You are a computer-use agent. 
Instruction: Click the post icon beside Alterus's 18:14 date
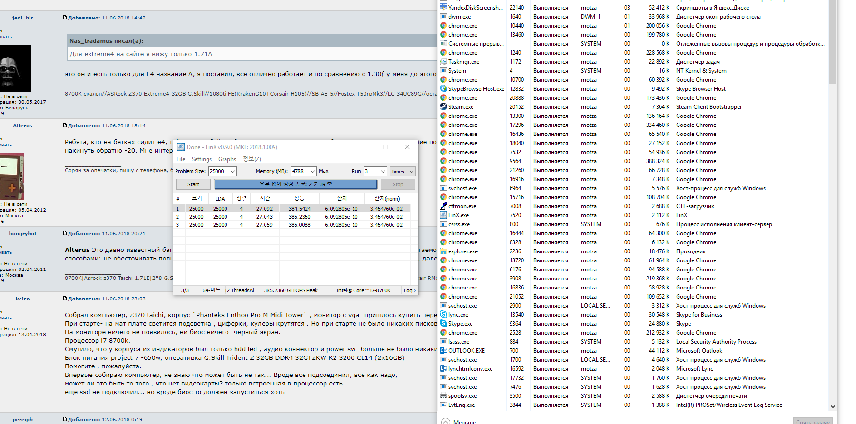tap(65, 125)
